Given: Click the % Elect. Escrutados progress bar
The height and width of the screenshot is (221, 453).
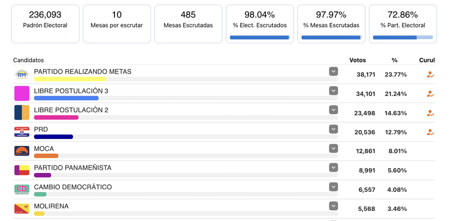Looking at the screenshot, I should [x=260, y=38].
